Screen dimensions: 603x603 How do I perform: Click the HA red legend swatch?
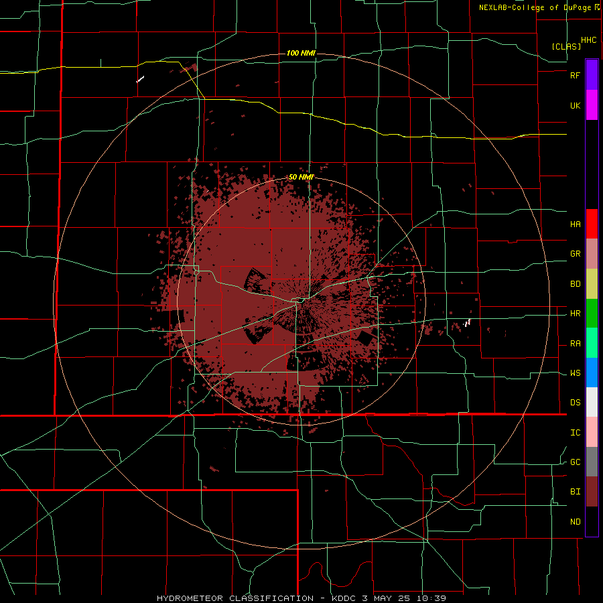pyautogui.click(x=592, y=224)
